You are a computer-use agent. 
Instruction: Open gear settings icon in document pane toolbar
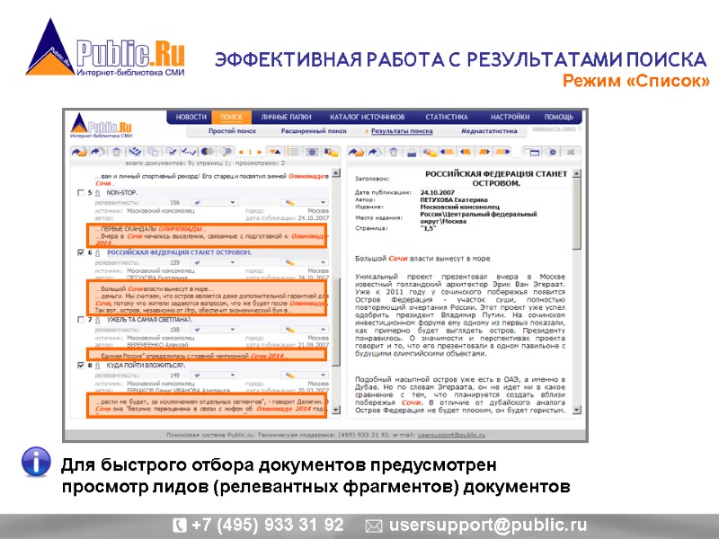[552, 152]
